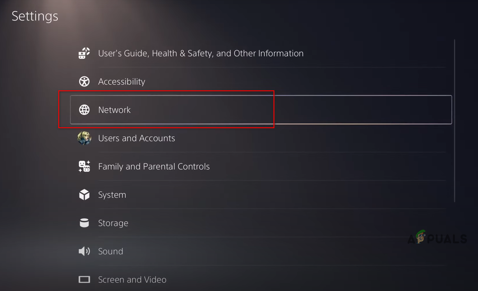Viewport: 478px width, 291px height.
Task: Click the Network globe icon
Action: (84, 110)
